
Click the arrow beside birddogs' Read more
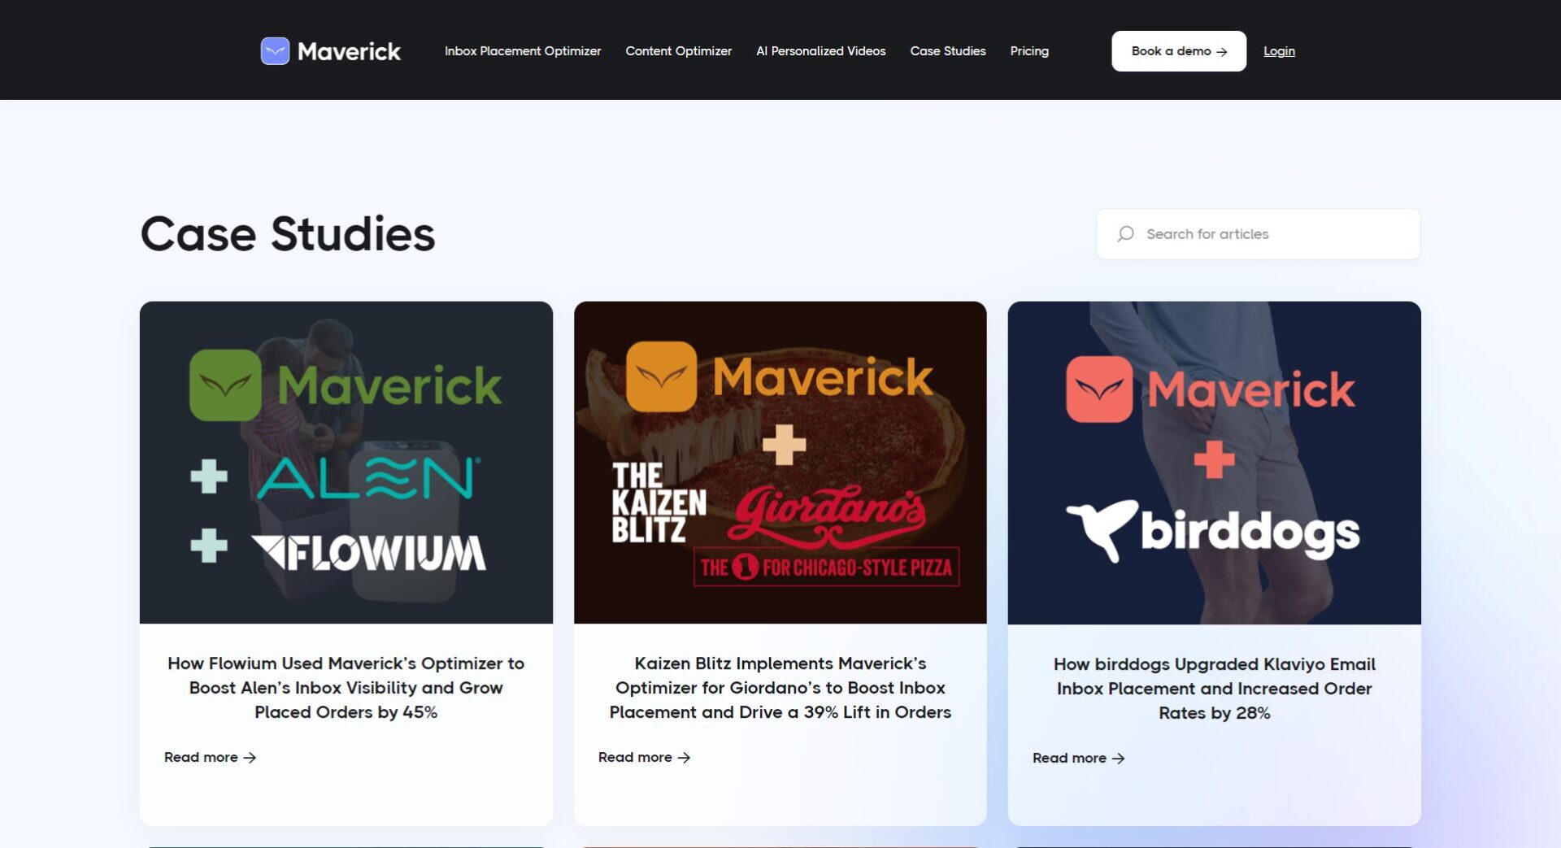click(x=1119, y=759)
